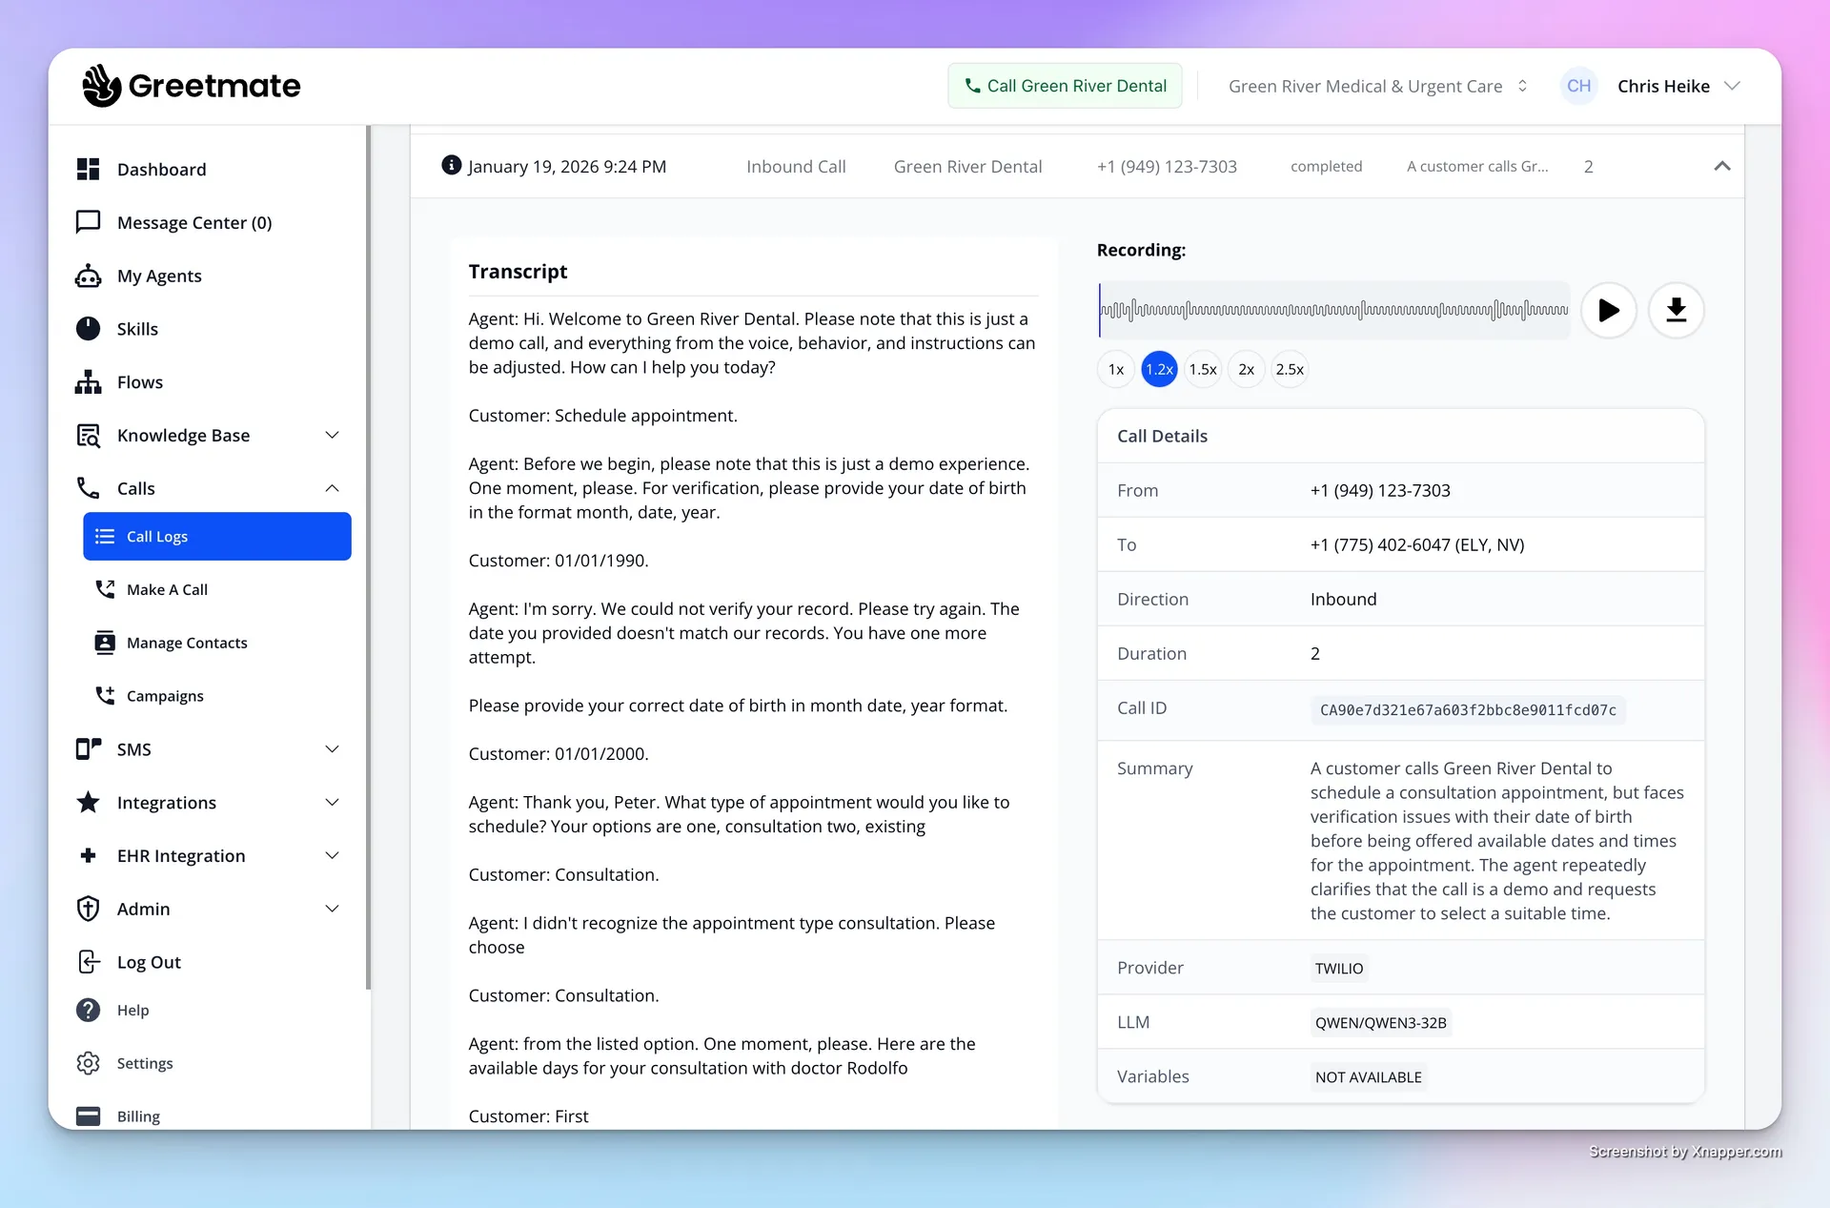
Task: Download the call recording
Action: pos(1676,310)
